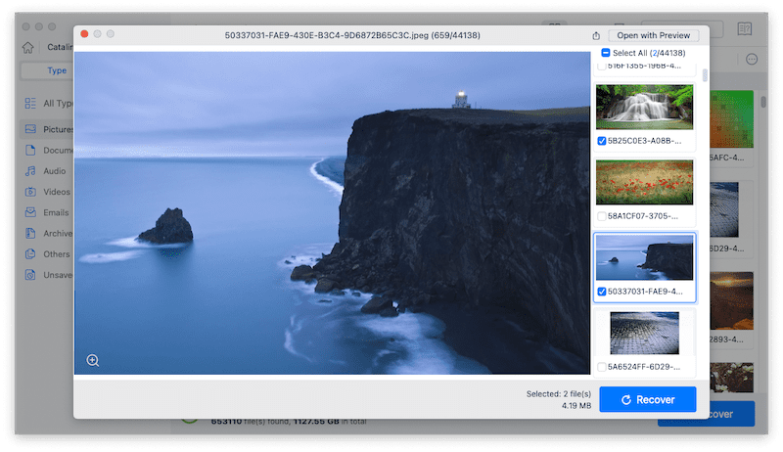The width and height of the screenshot is (783, 452).
Task: Toggle the Select All checkbox
Action: 606,53
